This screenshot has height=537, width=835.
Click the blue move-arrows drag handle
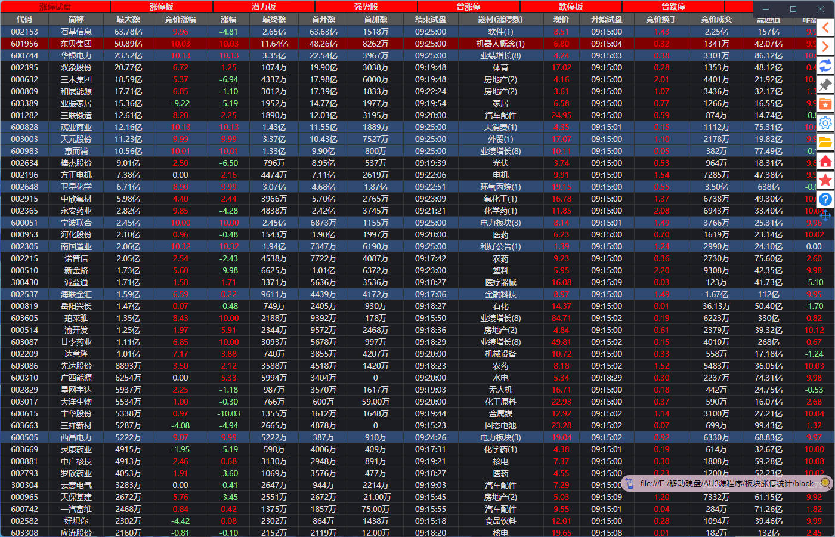825,215
